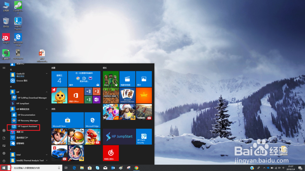305x171 pixels.
Task: Open 画图 3D app
Action: (20, 132)
